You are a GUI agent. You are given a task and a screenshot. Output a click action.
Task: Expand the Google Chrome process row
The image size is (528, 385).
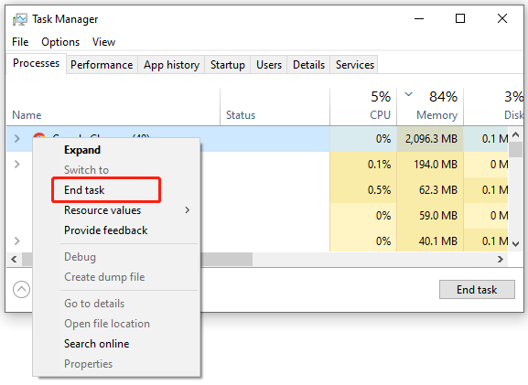point(16,138)
